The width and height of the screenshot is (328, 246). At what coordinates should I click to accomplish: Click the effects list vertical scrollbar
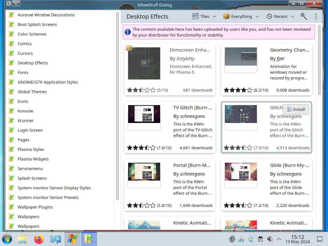click(319, 60)
